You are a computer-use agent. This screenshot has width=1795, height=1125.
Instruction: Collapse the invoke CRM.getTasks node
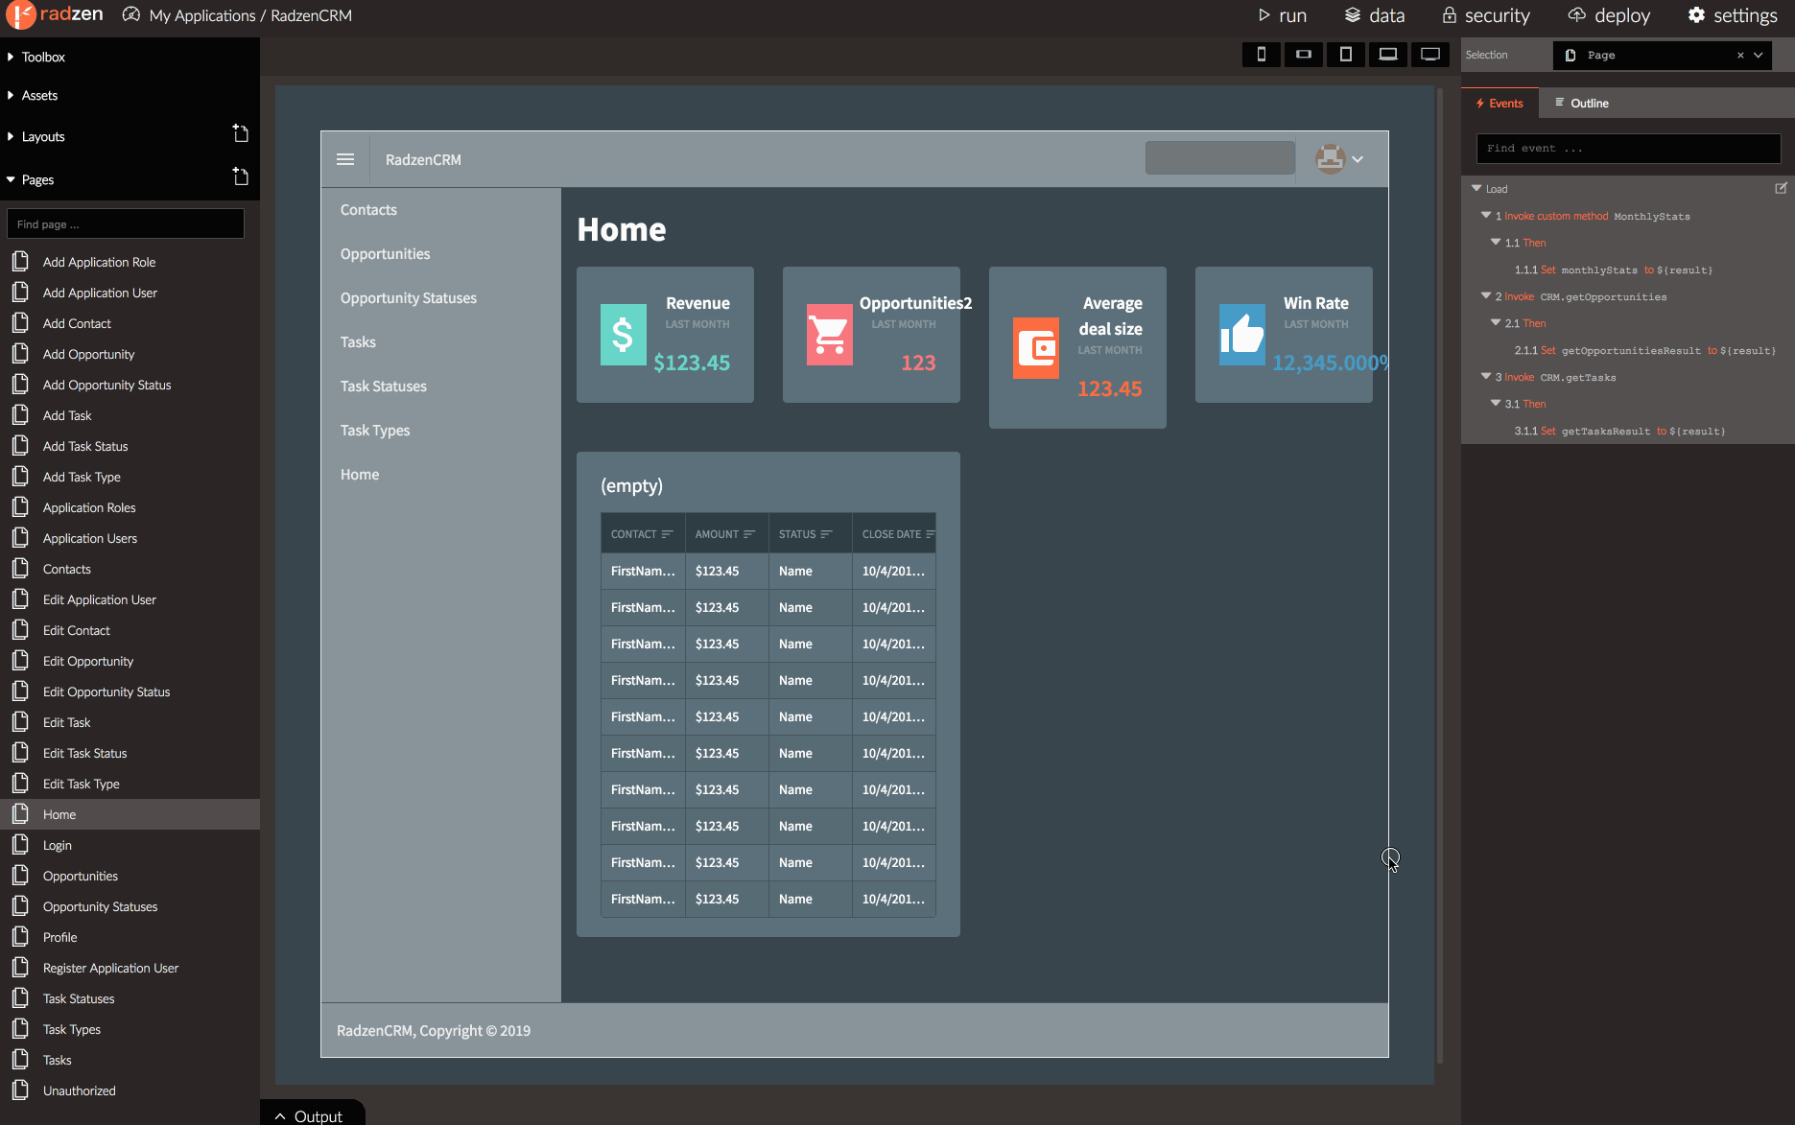coord(1486,376)
